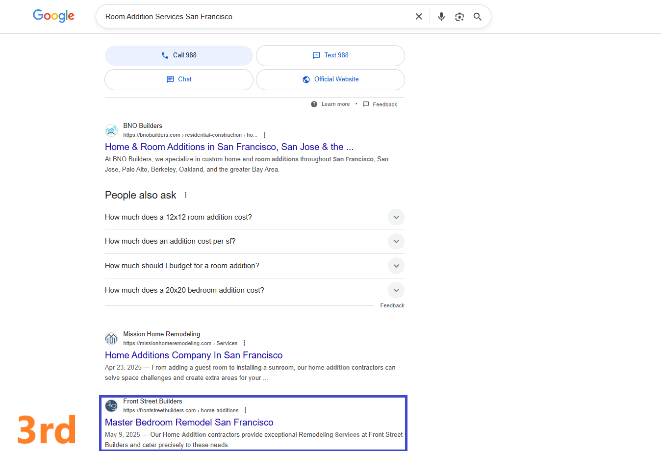Click the Call 988 button
The height and width of the screenshot is (451, 661).
point(179,55)
